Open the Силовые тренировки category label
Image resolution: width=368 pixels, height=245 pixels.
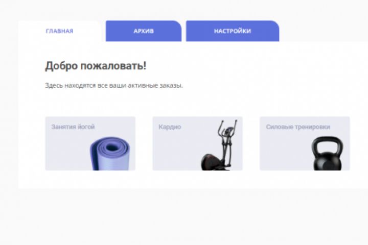[x=298, y=127]
